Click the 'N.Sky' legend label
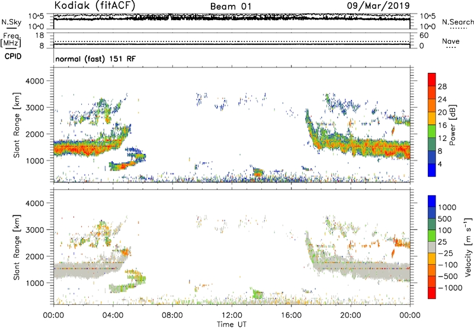The image size is (474, 328). pyautogui.click(x=11, y=22)
